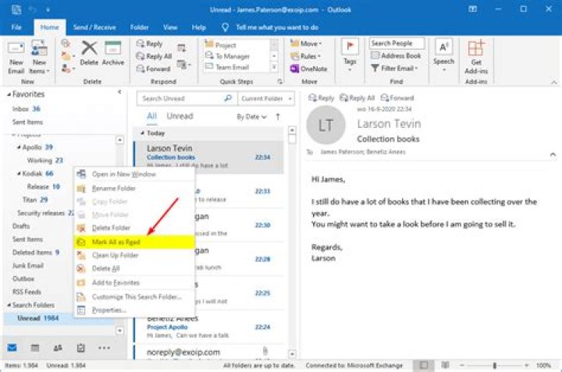Open the New Items button
Viewport: 562px width, 372px height.
39,57
